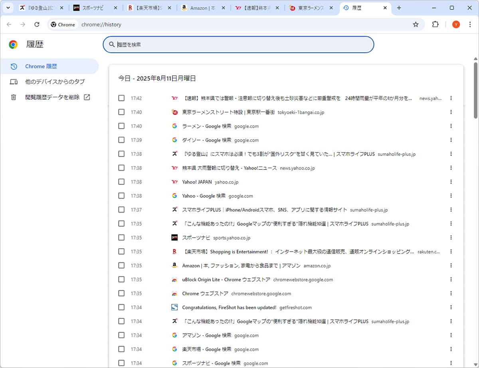479x368 pixels.
Task: Tick the Yahoo! JAPAN entry checkbox
Action: click(121, 182)
